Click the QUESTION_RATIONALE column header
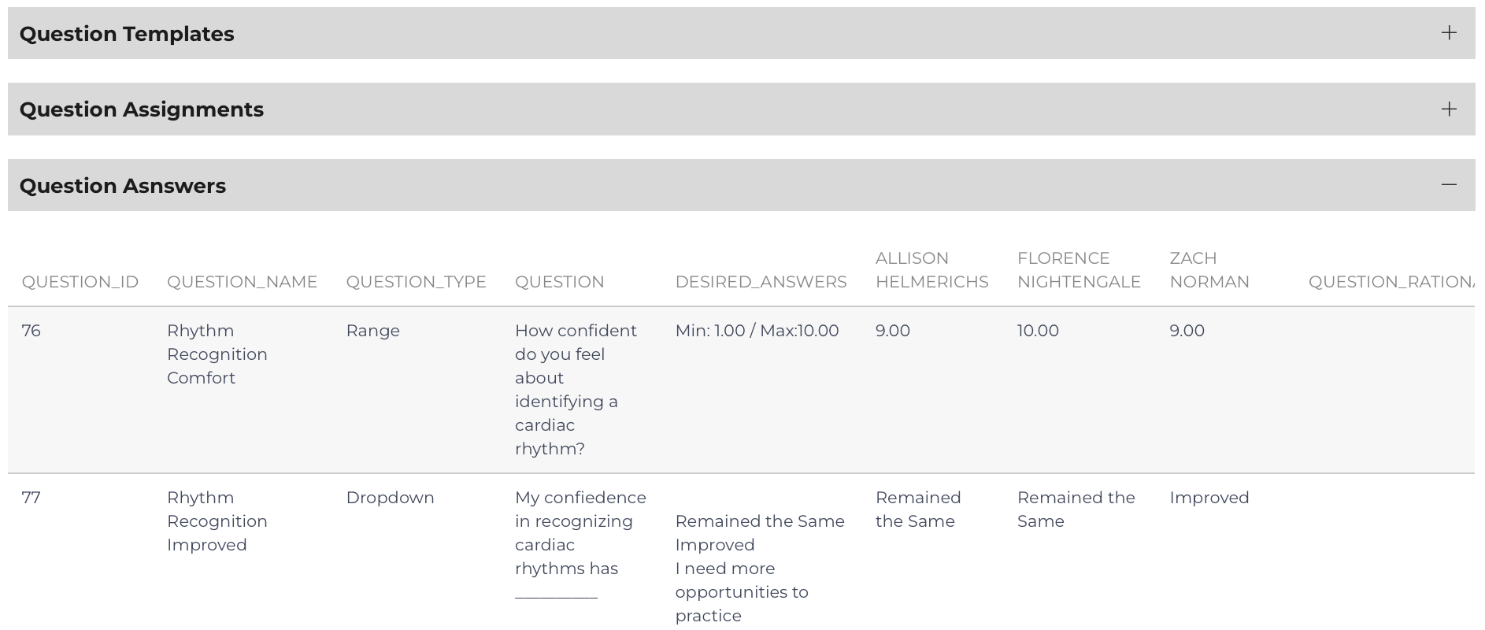The height and width of the screenshot is (630, 1485). (1391, 282)
